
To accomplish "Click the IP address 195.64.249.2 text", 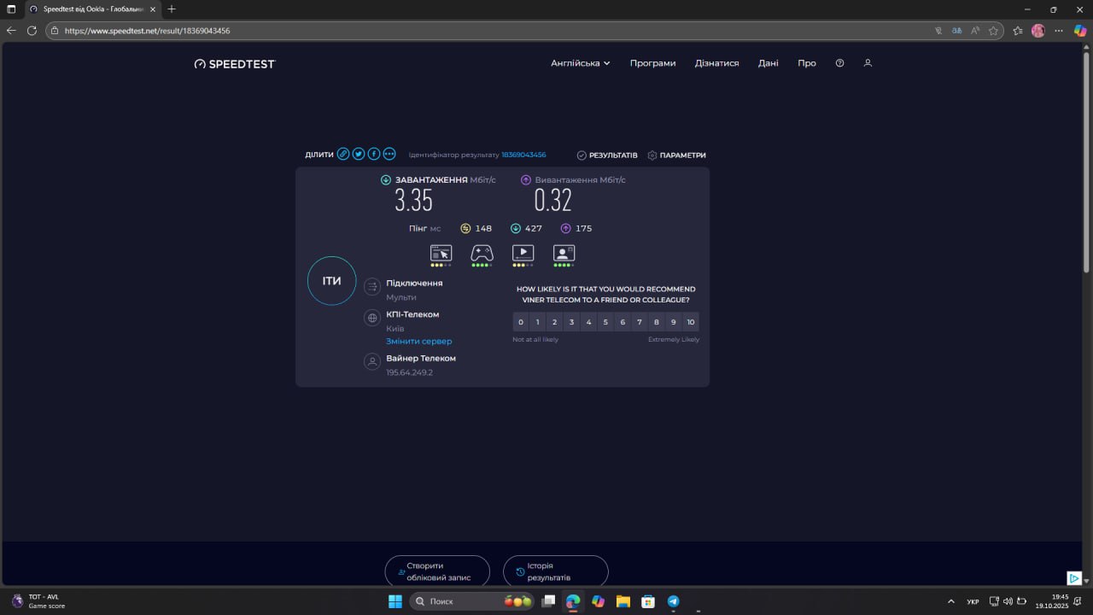I will click(x=409, y=372).
